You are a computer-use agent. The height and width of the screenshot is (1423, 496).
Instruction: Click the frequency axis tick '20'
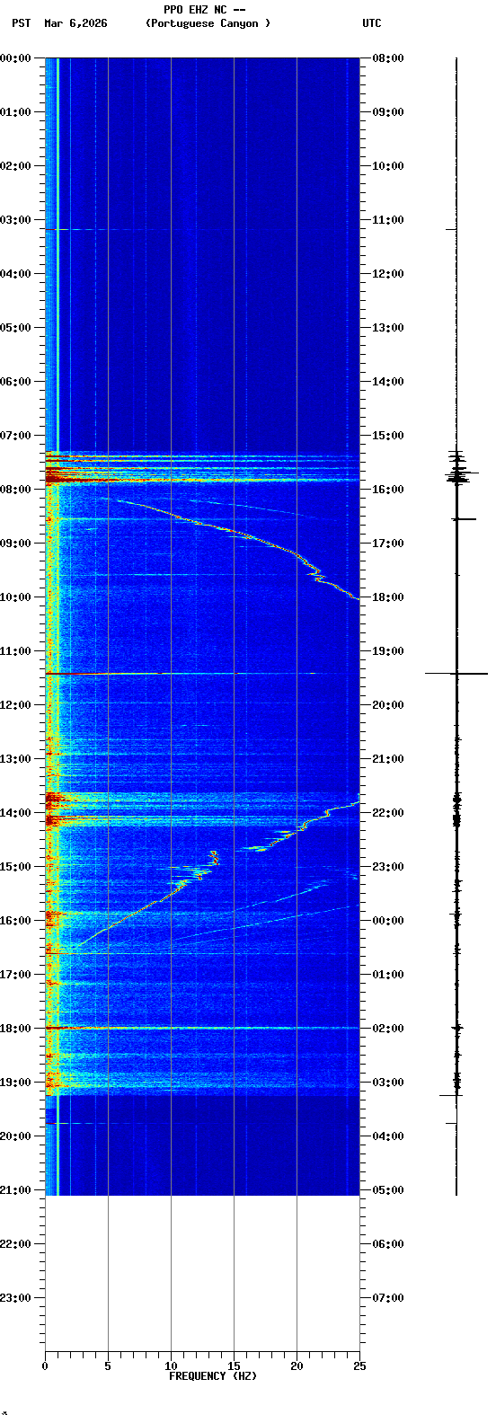[297, 1366]
